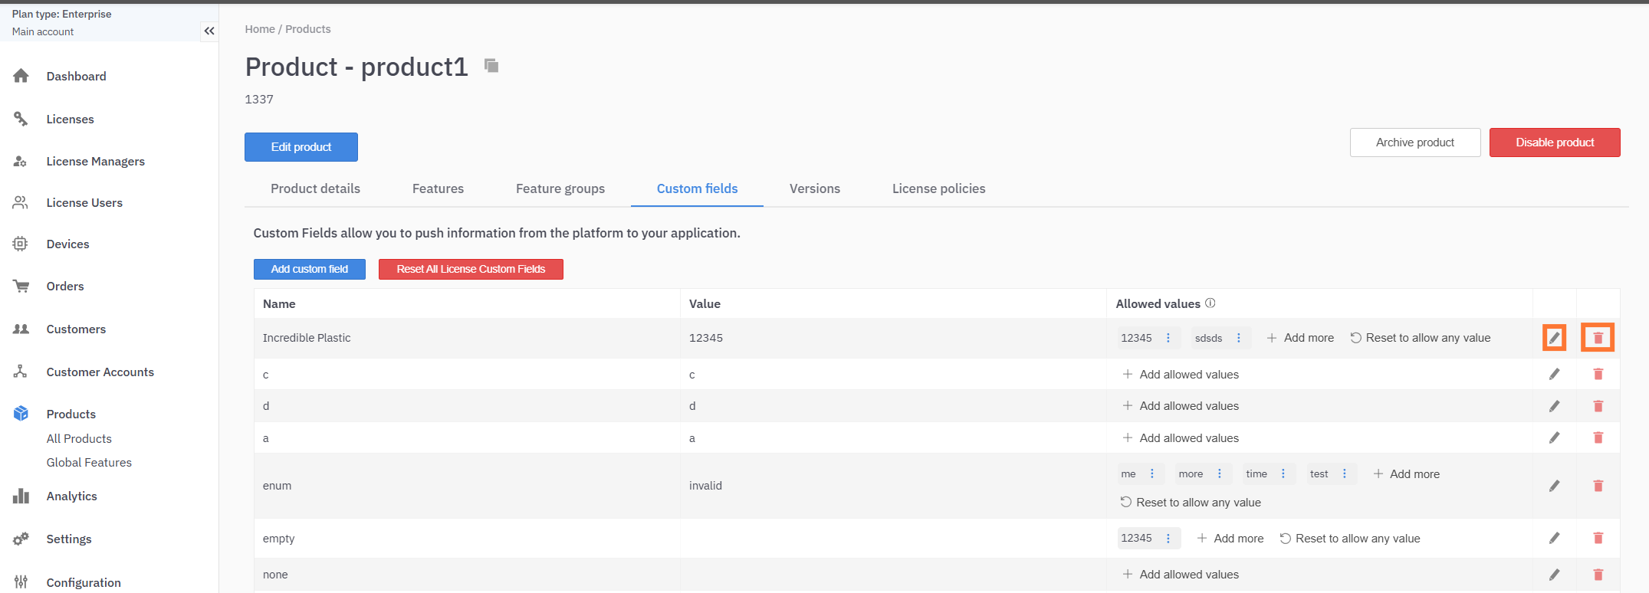Click pencil icon for enum row
Image resolution: width=1649 pixels, height=593 pixels.
pyautogui.click(x=1554, y=486)
